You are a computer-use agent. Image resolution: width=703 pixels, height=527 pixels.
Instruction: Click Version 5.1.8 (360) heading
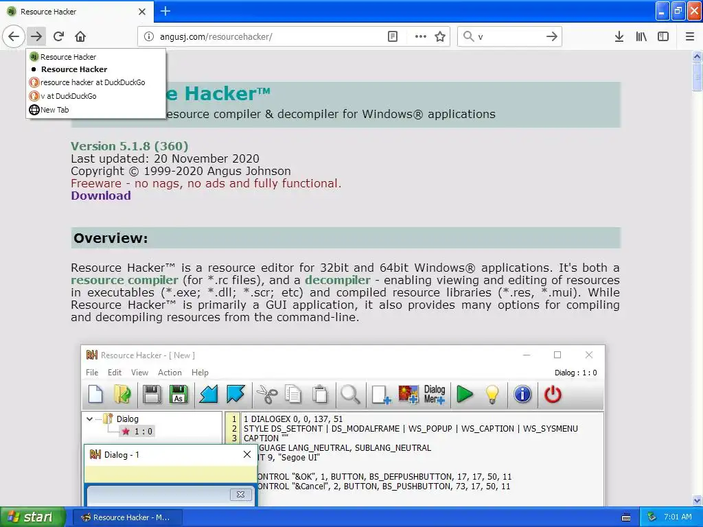[x=130, y=146]
